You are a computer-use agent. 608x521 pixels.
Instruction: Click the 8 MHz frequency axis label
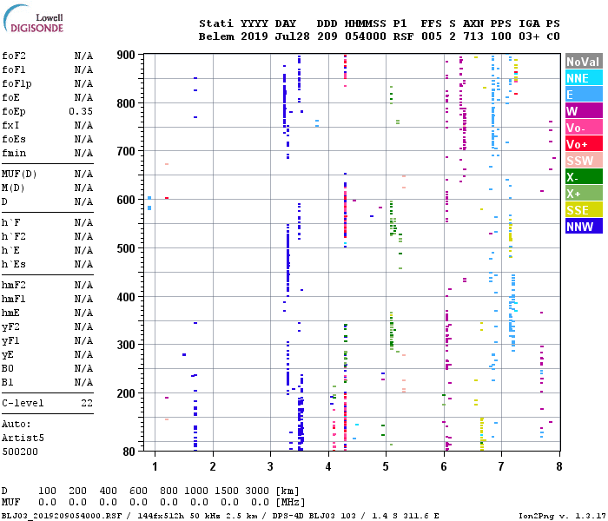click(x=558, y=466)
